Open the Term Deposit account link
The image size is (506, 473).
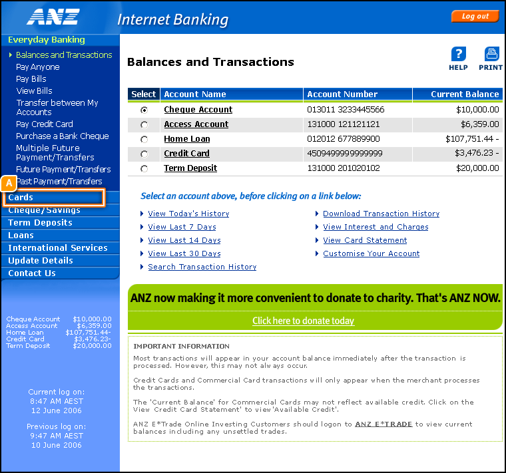click(190, 168)
